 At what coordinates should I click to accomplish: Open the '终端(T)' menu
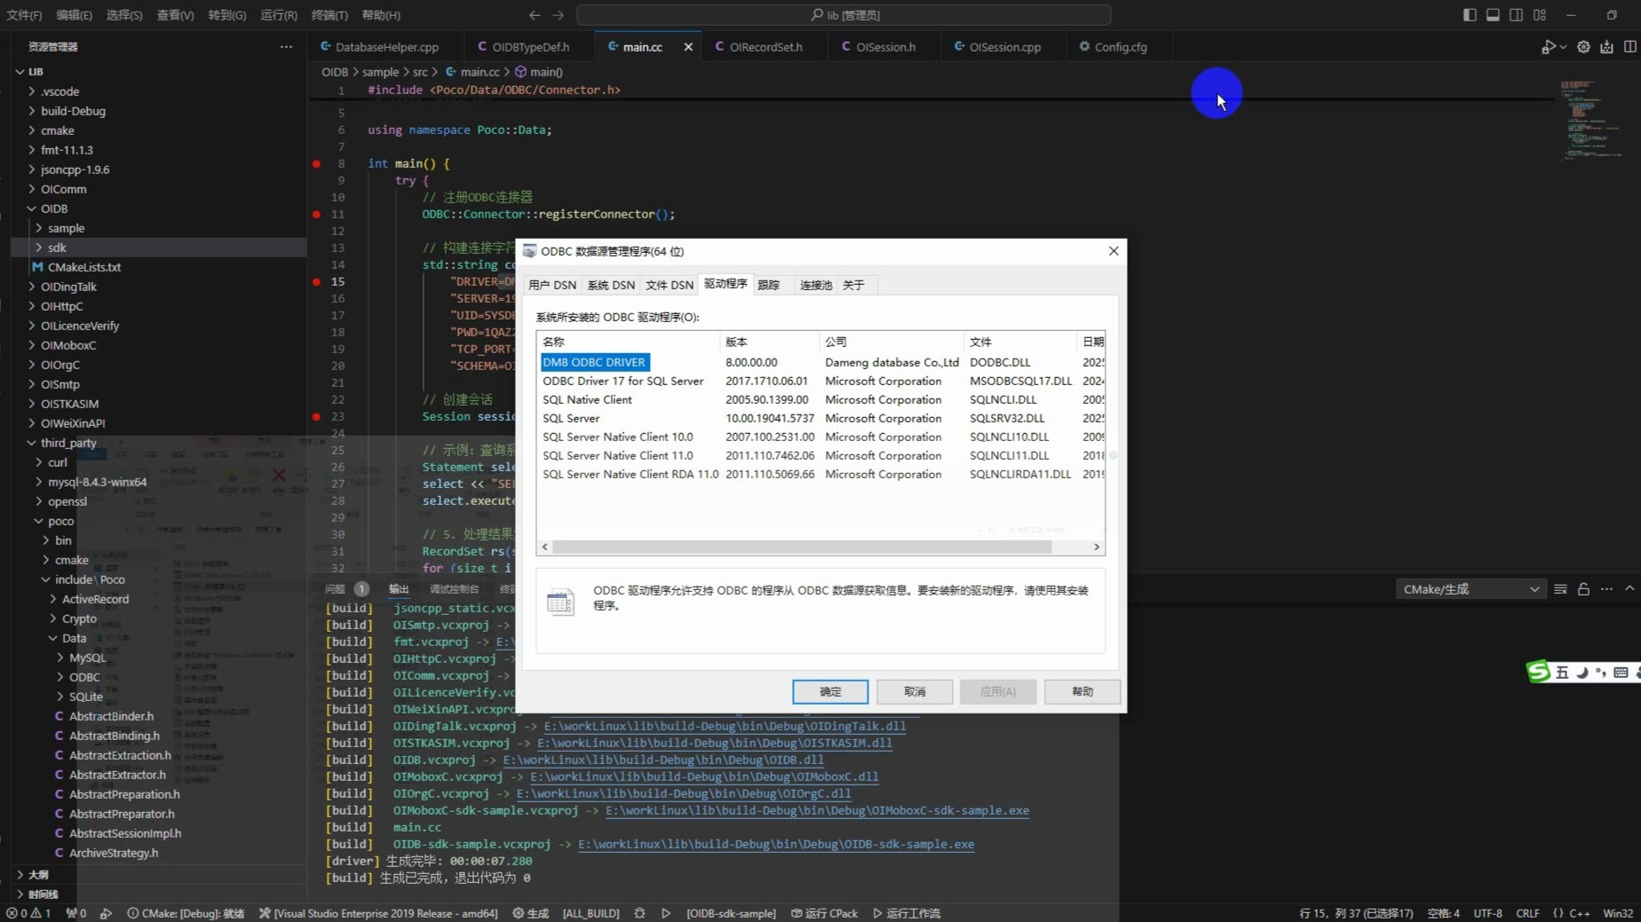[x=329, y=15]
